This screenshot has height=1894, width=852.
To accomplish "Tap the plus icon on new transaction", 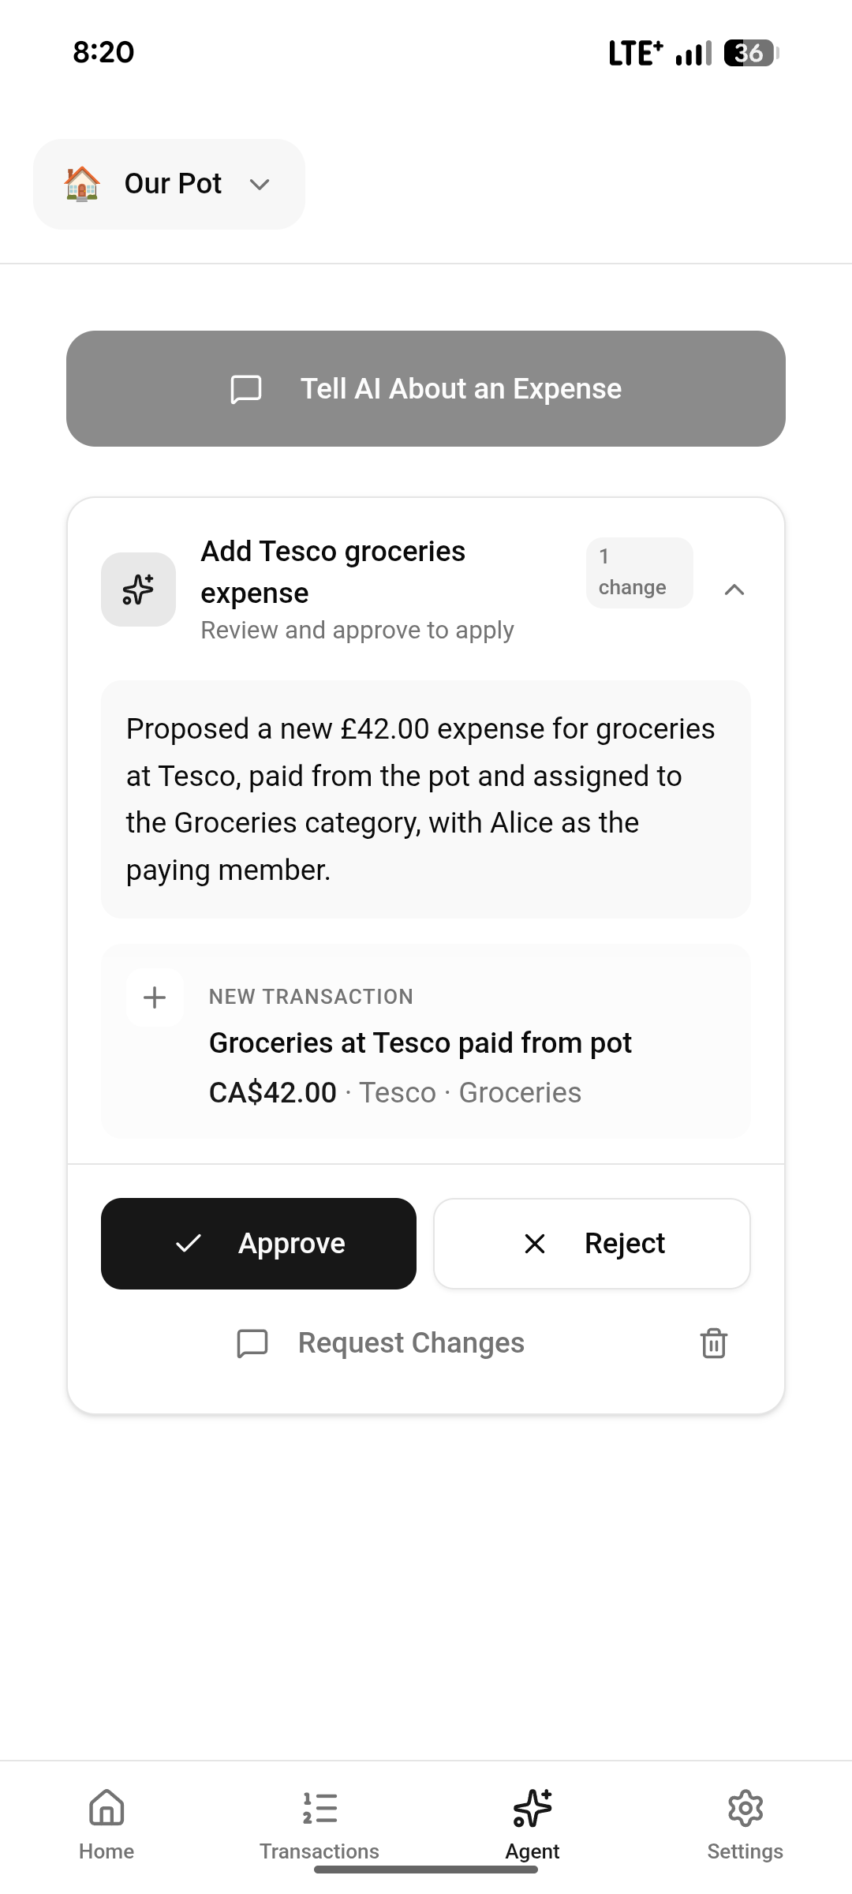I will coord(155,998).
